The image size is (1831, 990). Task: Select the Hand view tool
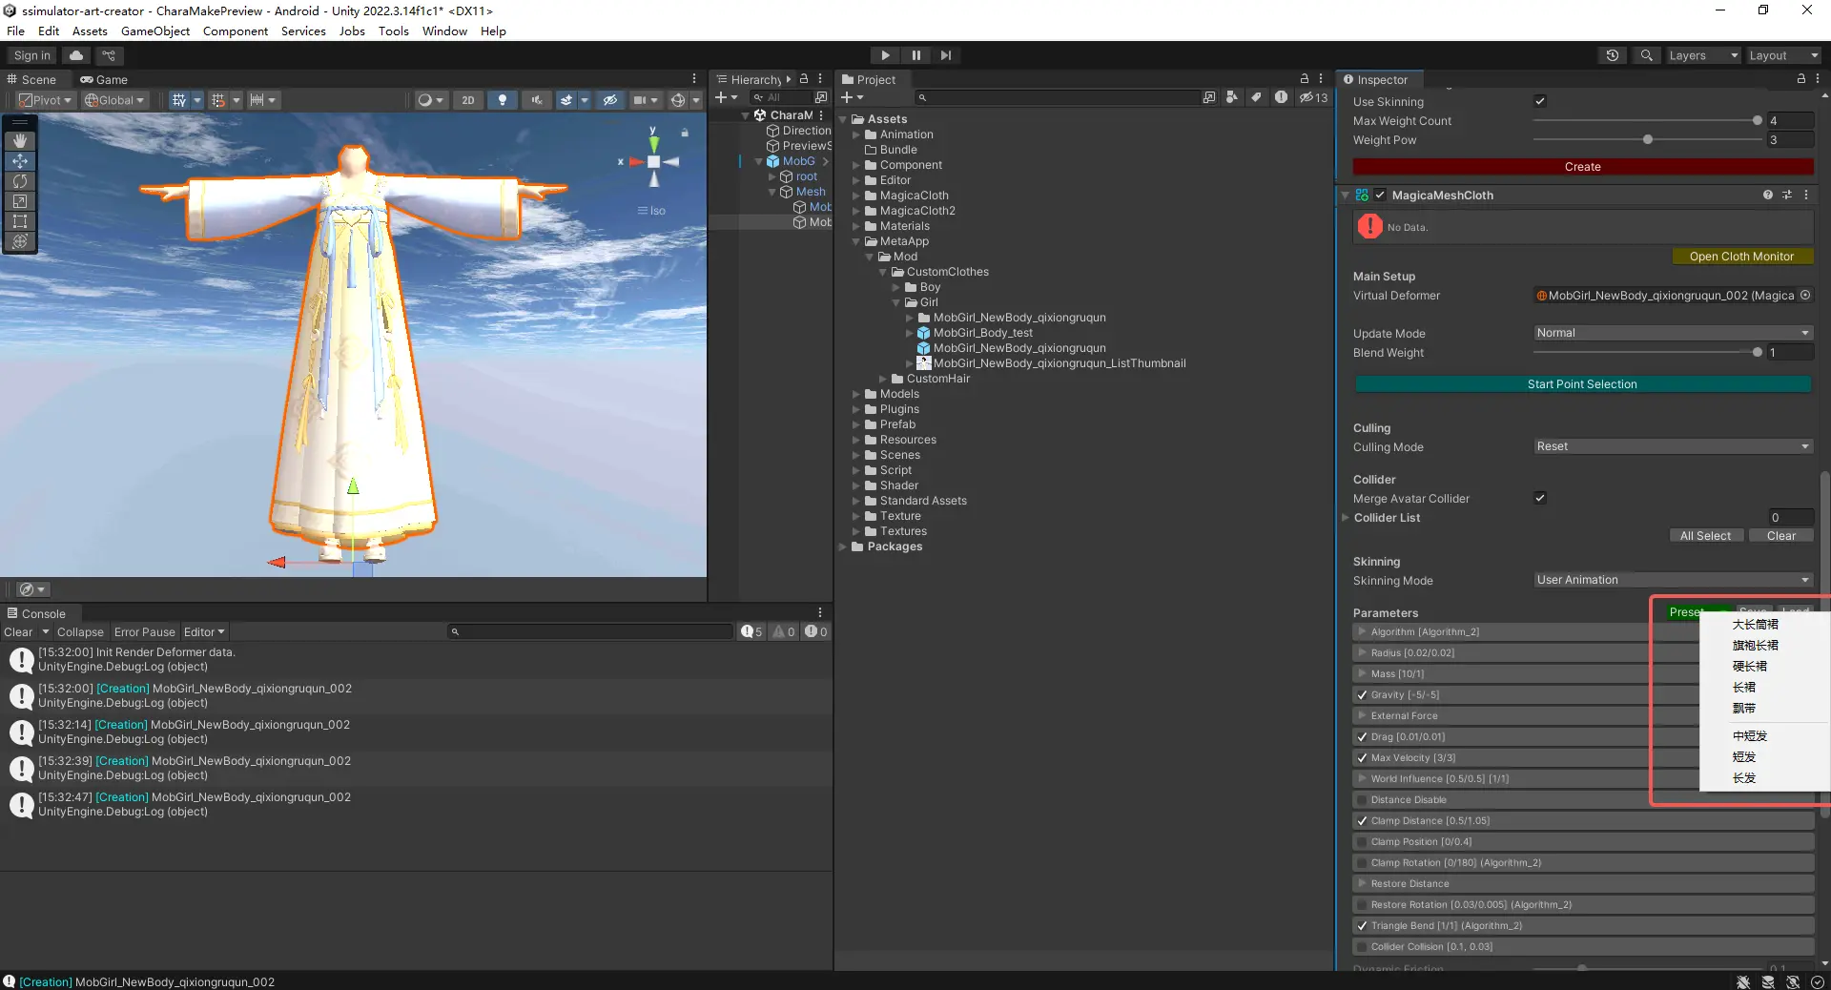[20, 140]
